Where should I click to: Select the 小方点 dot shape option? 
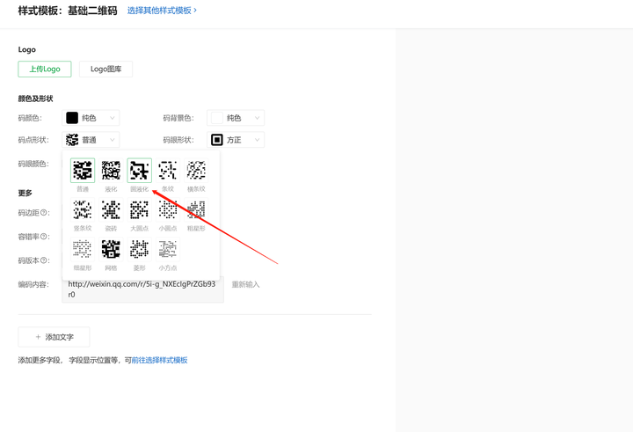click(x=168, y=249)
